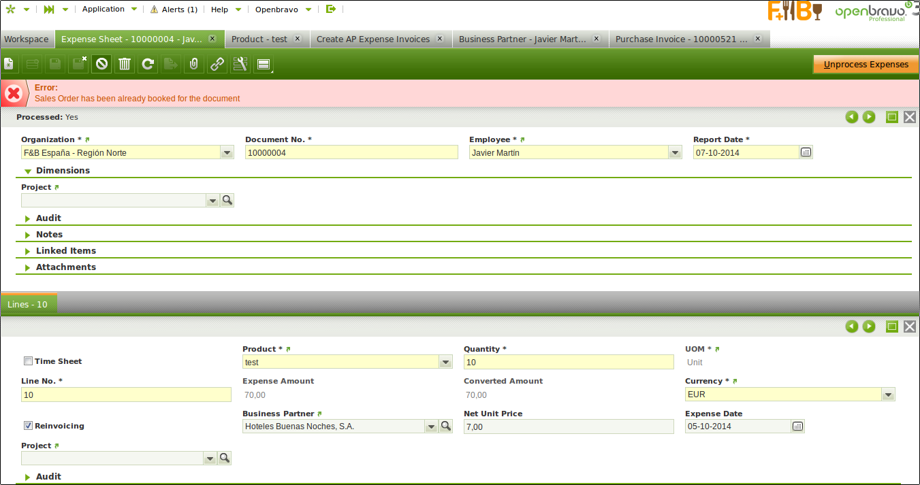Screen dimensions: 920x485
Task: Click the Document No. field
Action: [351, 152]
